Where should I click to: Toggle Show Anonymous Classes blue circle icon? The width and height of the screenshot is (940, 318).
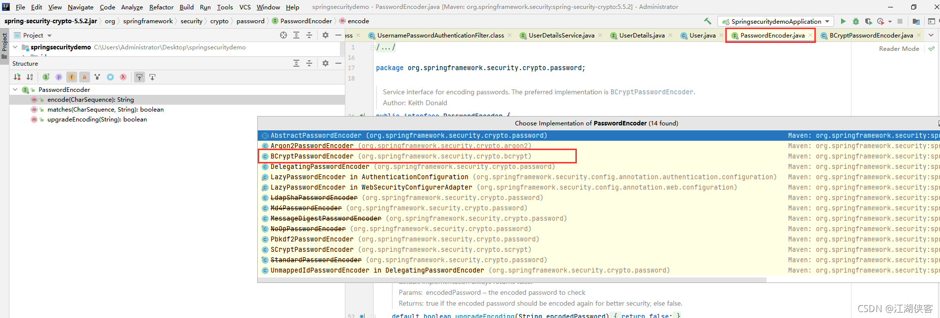110,77
